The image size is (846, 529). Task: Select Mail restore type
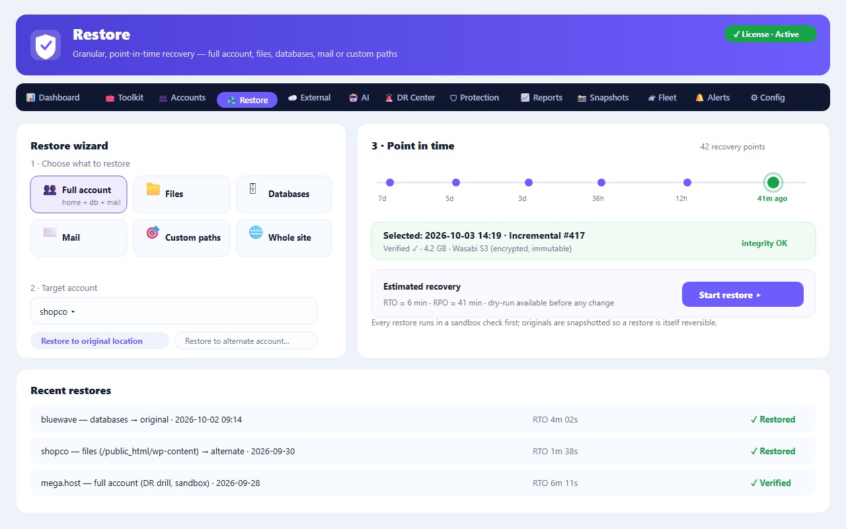(79, 238)
